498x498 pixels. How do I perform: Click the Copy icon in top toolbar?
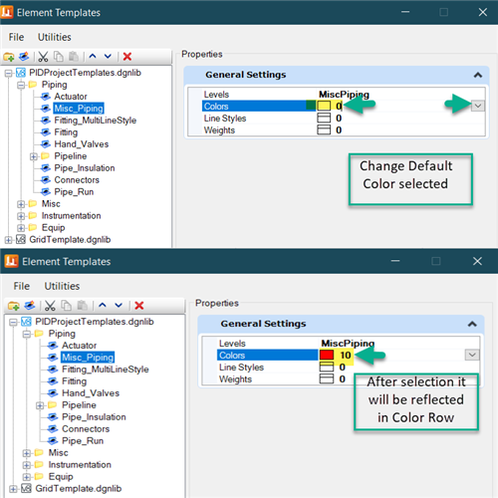59,57
